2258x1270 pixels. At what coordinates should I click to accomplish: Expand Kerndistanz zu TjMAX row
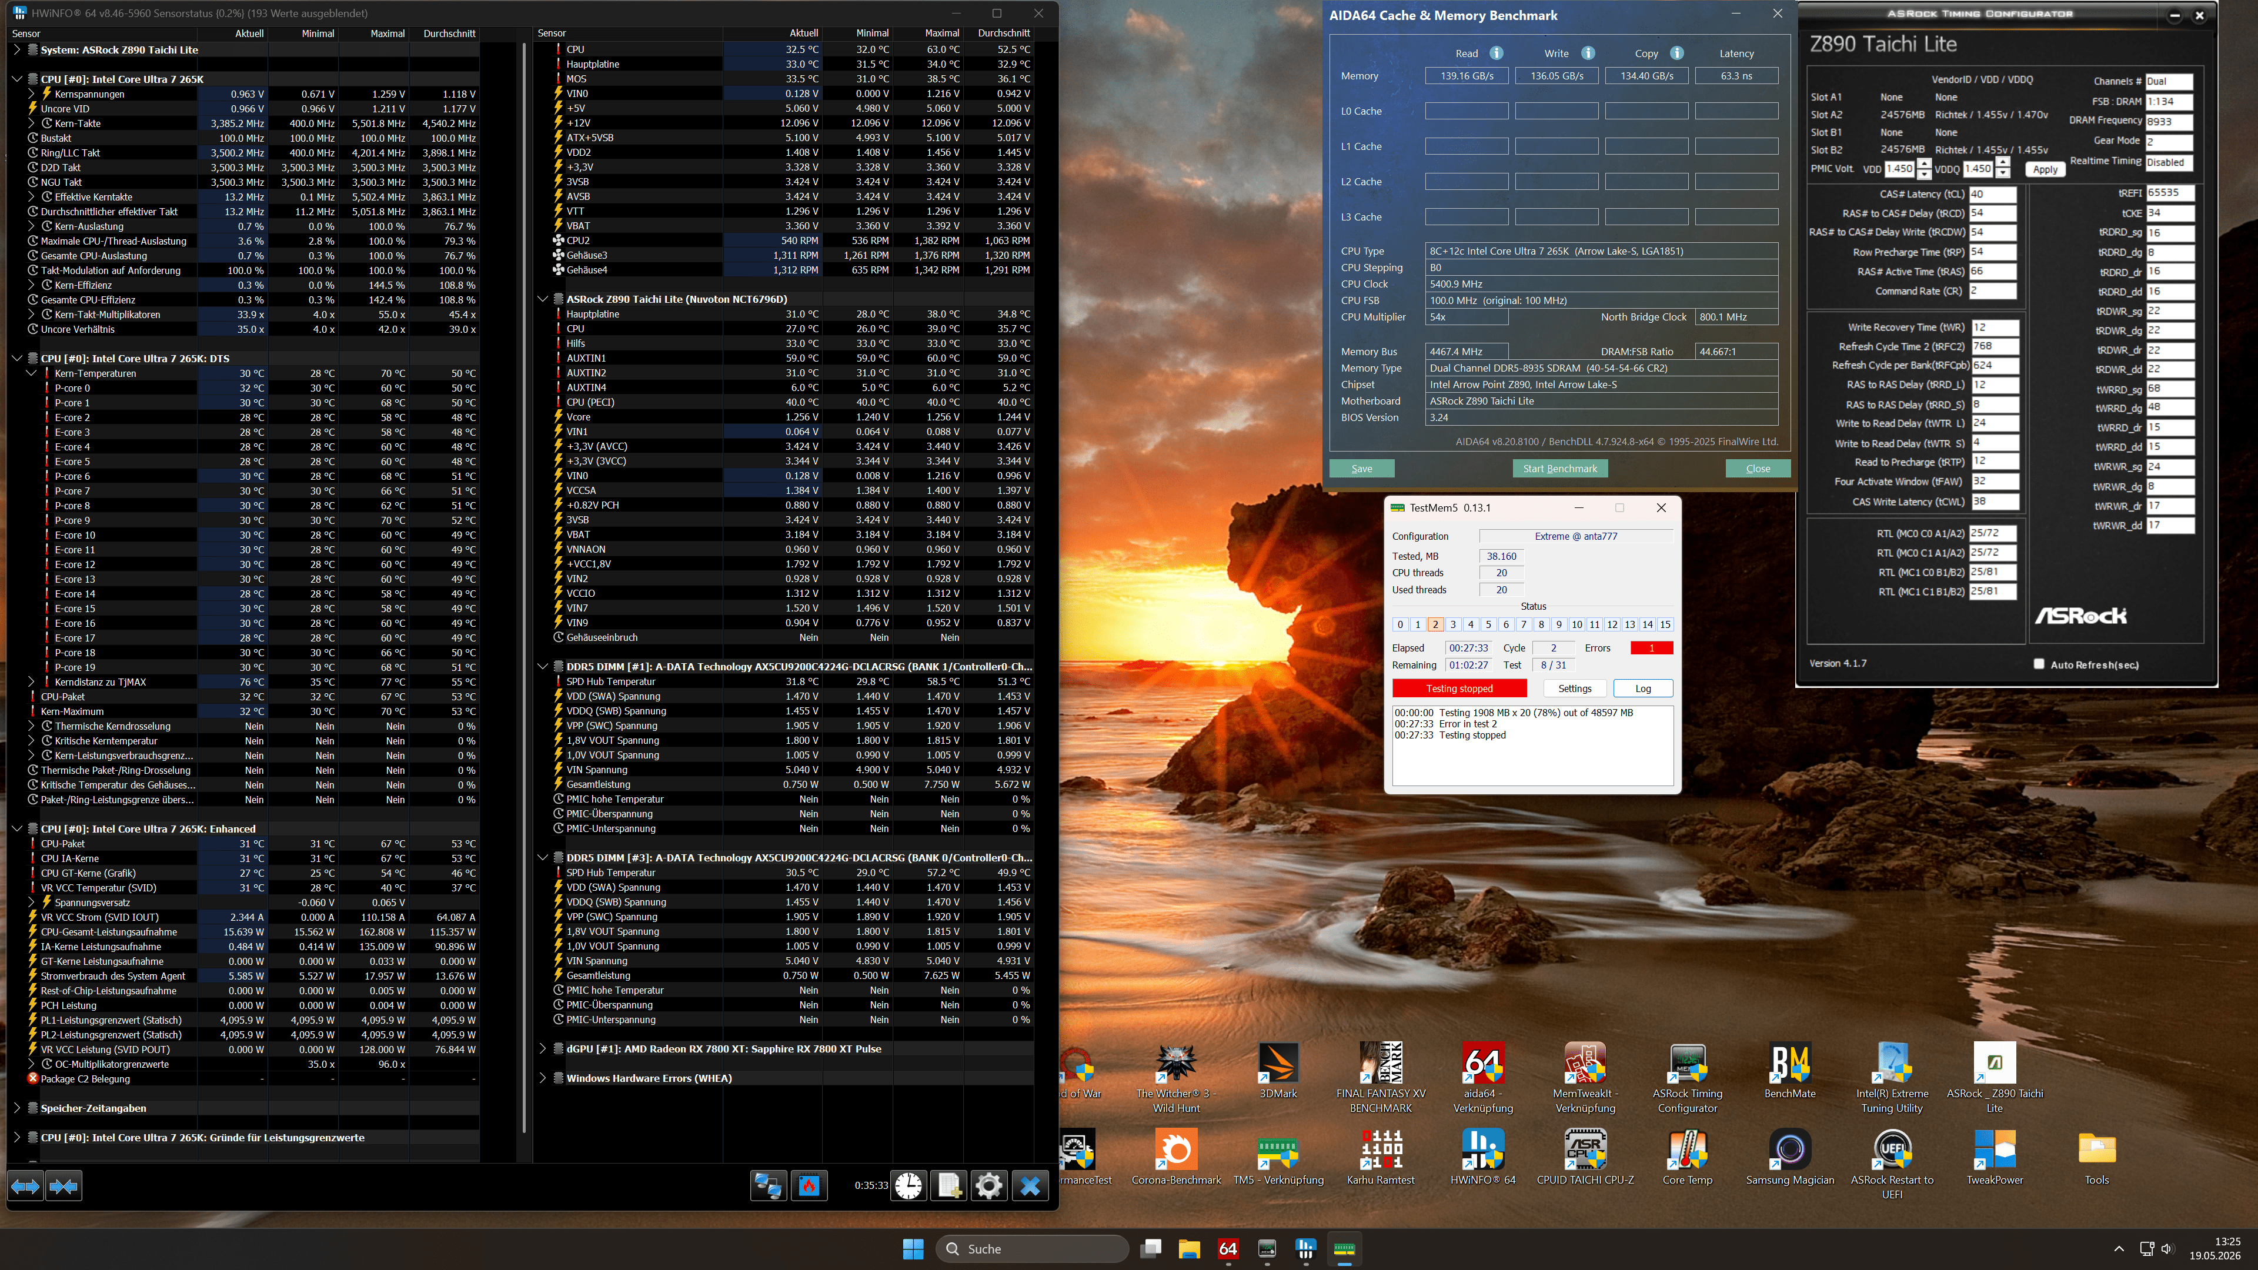tap(32, 682)
